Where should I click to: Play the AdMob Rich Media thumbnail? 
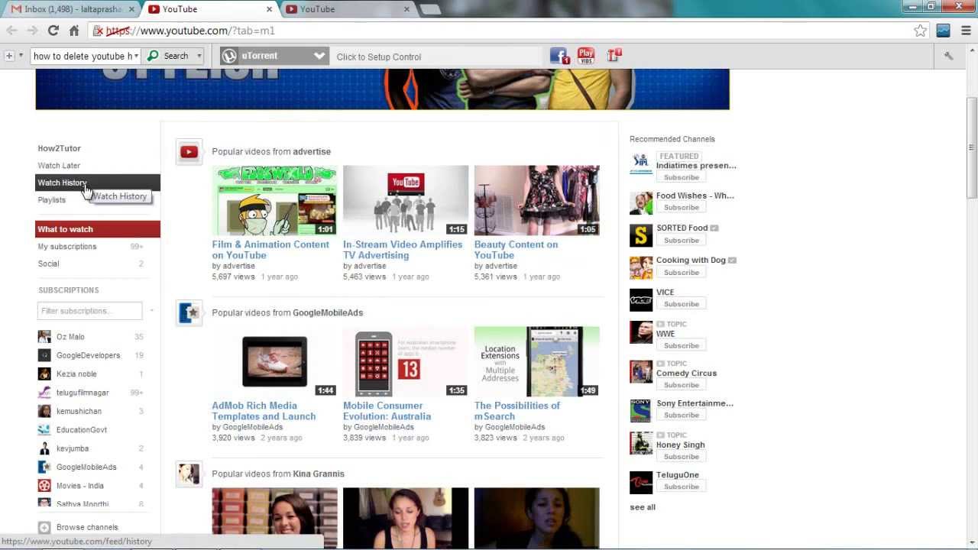pos(274,361)
